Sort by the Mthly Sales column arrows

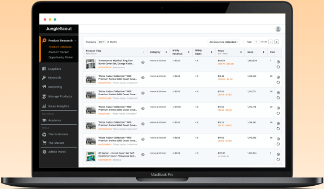click(211, 52)
